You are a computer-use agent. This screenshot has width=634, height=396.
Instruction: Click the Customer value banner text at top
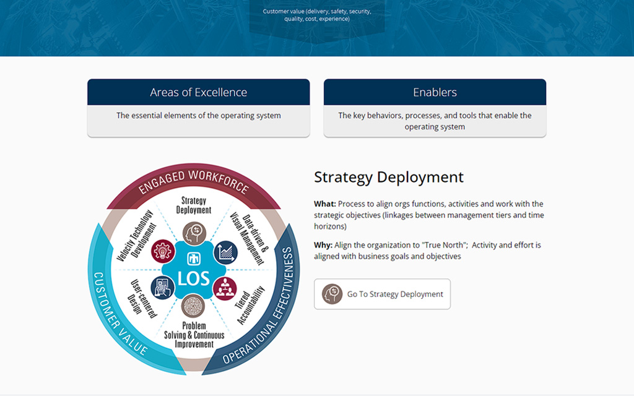(317, 15)
